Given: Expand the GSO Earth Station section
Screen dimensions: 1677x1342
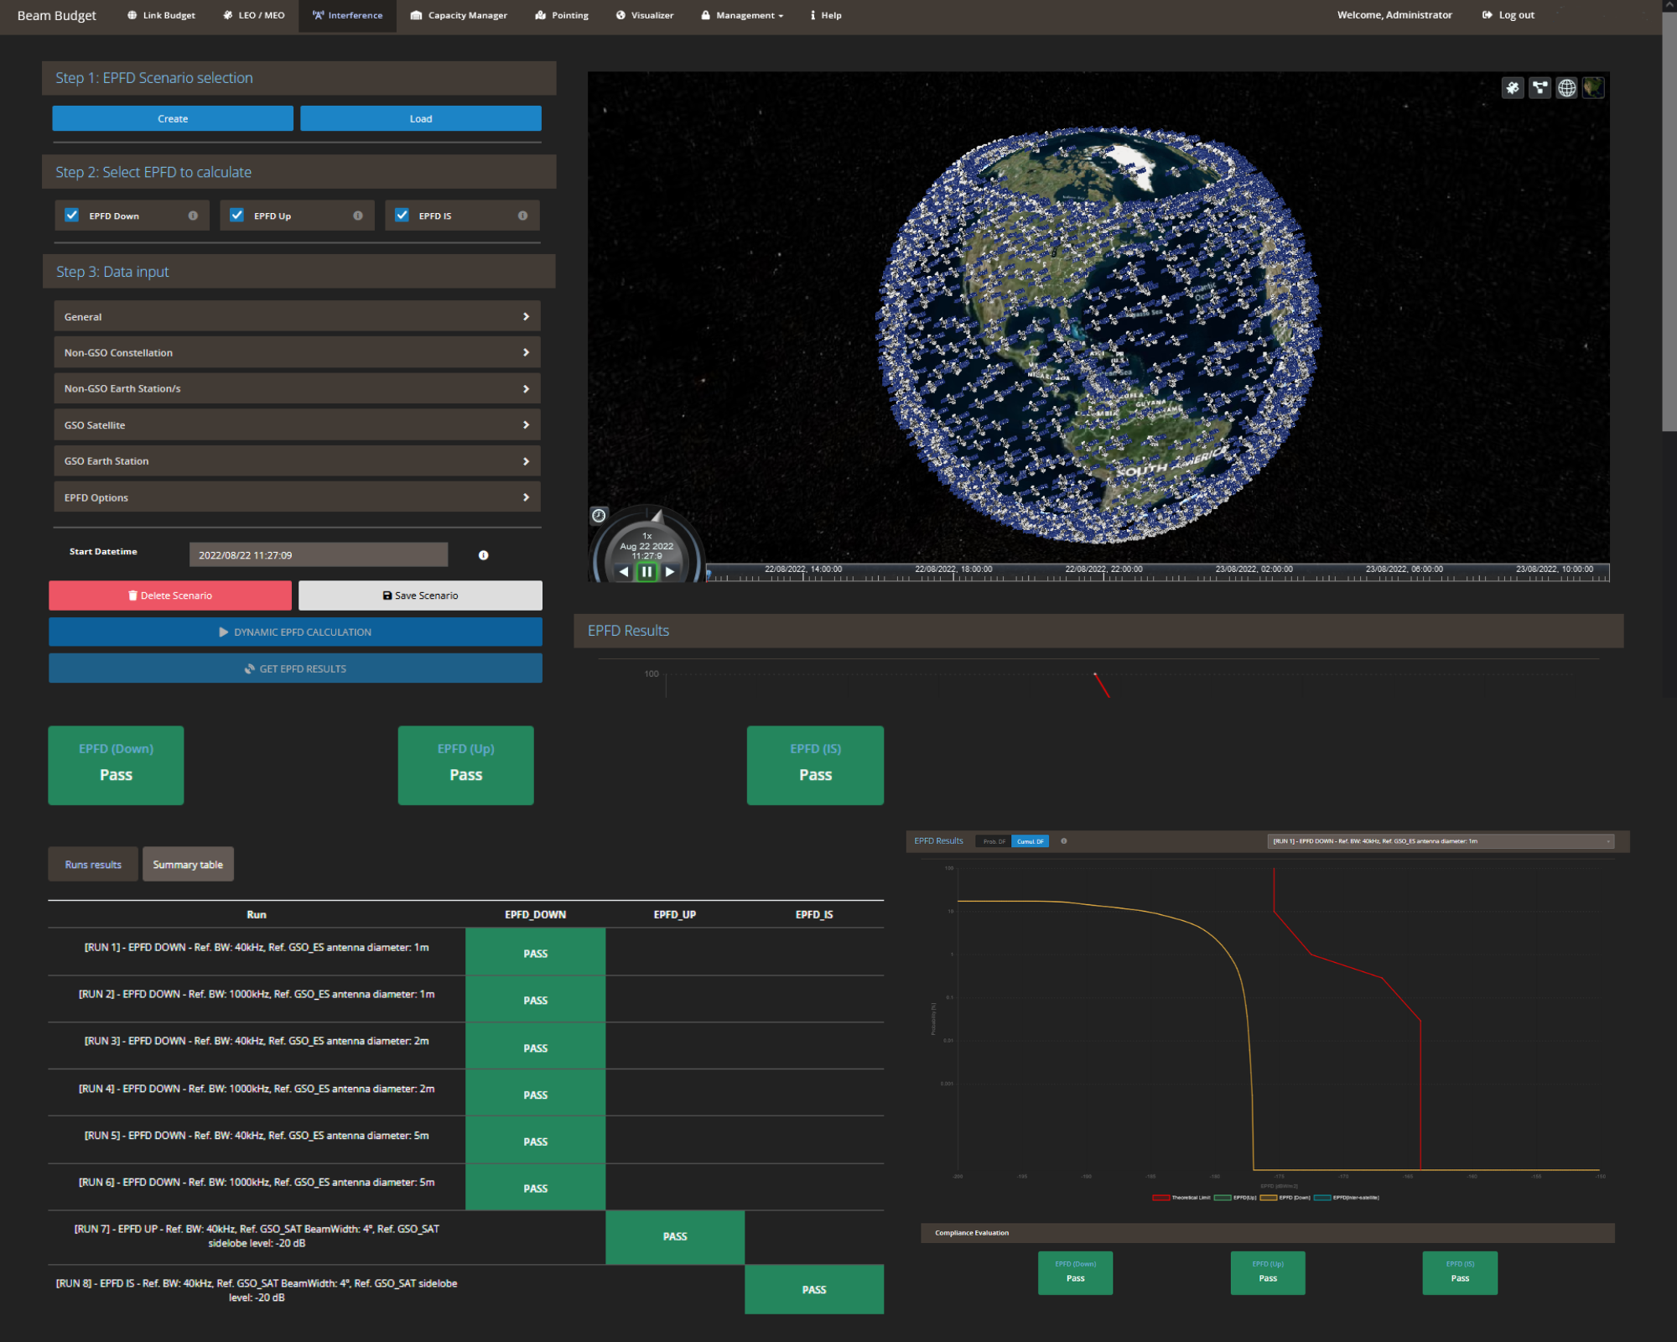Looking at the screenshot, I should pyautogui.click(x=297, y=461).
